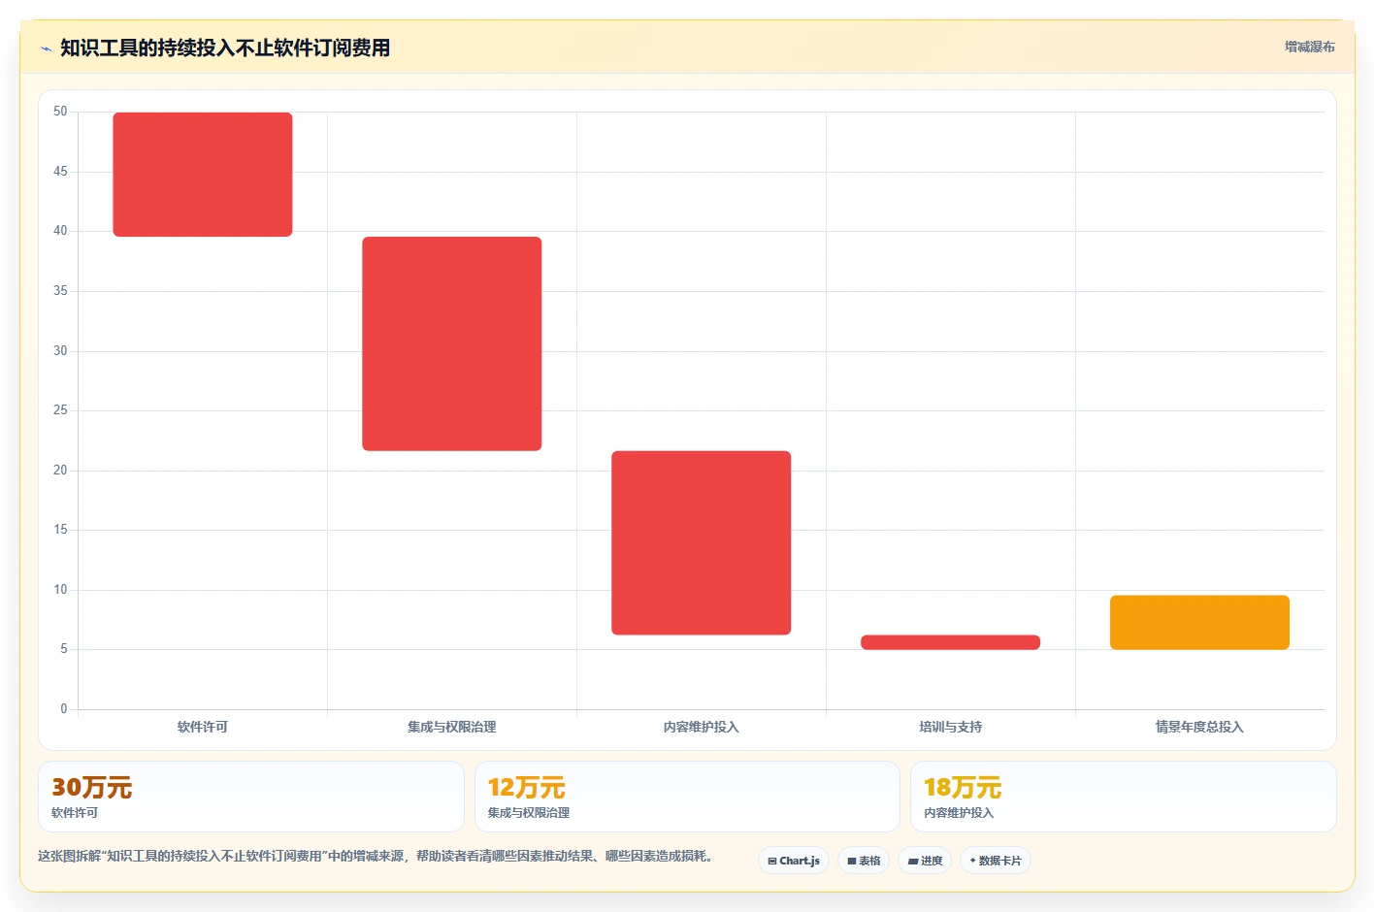
Task: Click the x-axis label 培训与支持
Action: tap(951, 727)
